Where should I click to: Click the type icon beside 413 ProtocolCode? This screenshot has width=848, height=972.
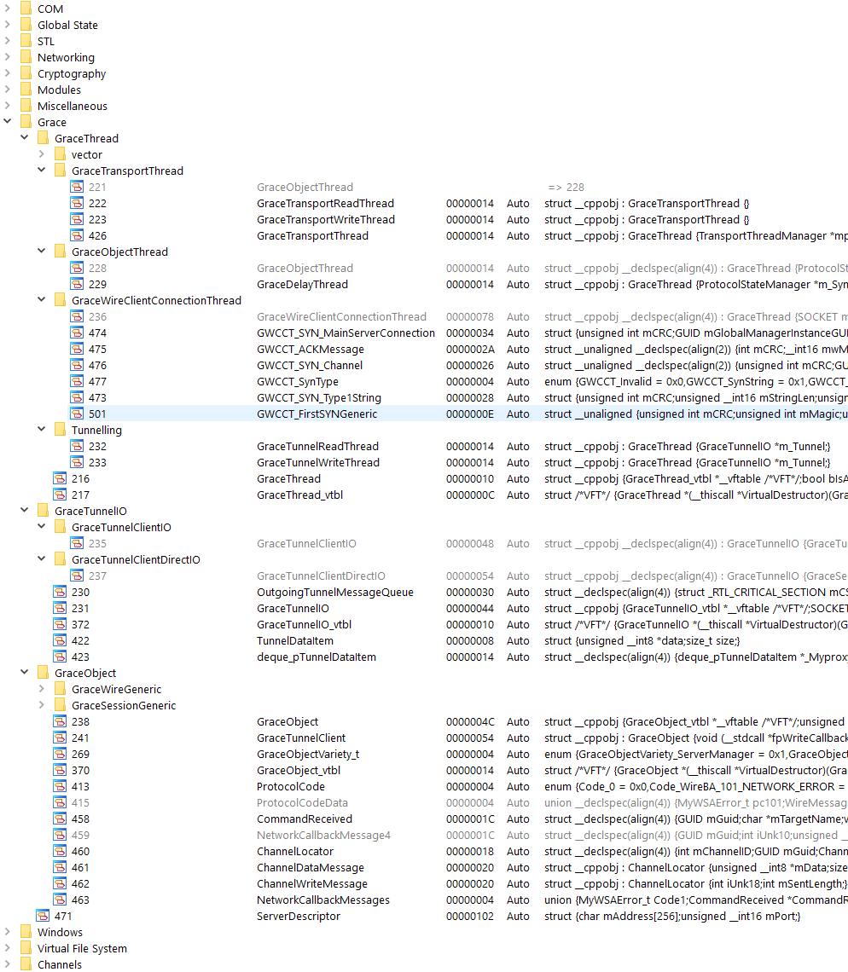click(x=60, y=786)
